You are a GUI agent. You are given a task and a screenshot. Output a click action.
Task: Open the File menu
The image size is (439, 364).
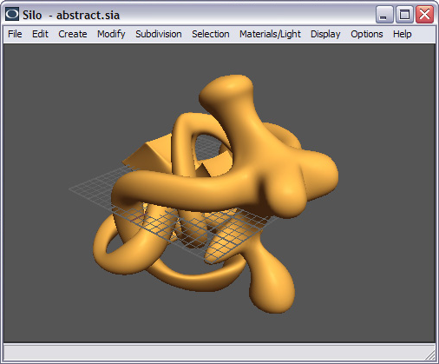tap(15, 34)
